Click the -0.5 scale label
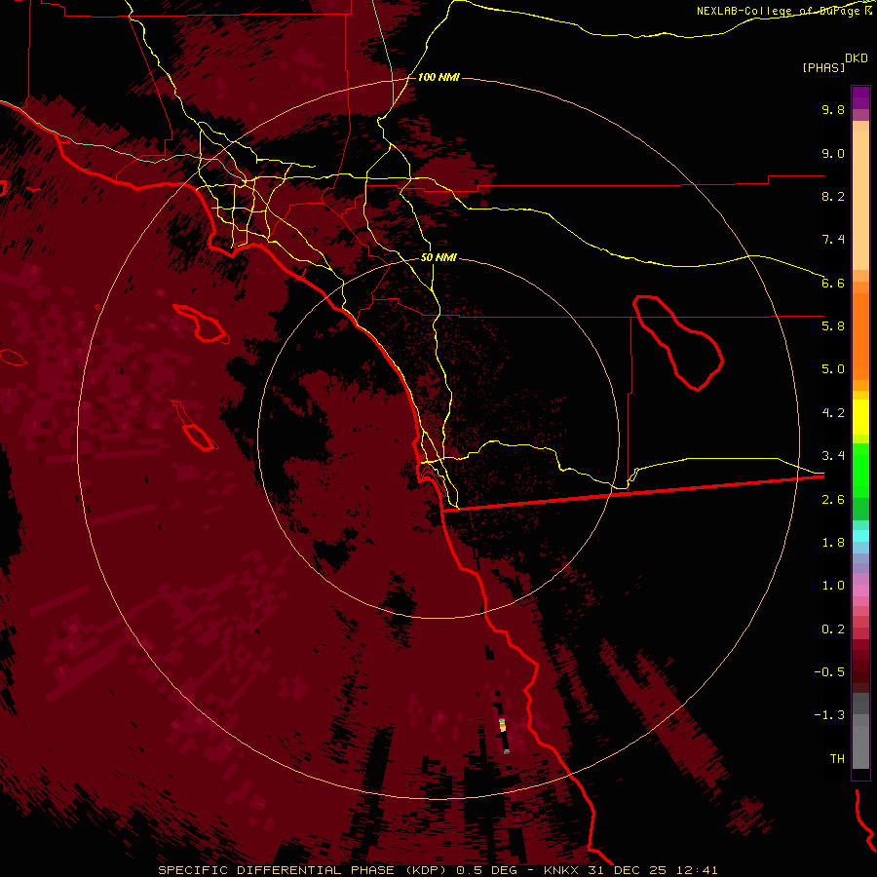This screenshot has height=877, width=877. 829,672
